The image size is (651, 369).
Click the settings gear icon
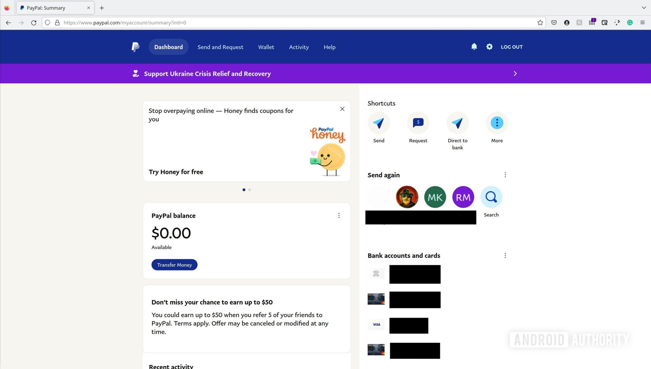tap(490, 46)
